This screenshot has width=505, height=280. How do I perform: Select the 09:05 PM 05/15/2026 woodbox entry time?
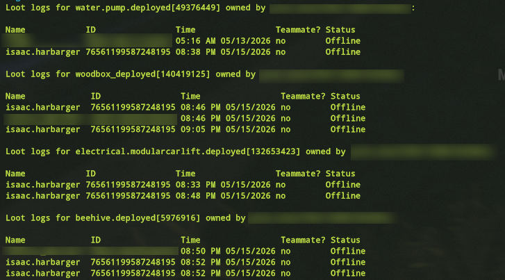[228, 129]
